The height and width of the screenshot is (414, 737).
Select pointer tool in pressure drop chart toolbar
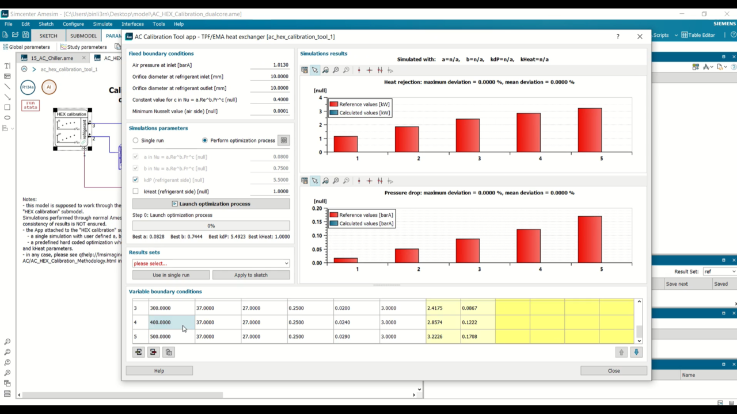click(x=315, y=181)
